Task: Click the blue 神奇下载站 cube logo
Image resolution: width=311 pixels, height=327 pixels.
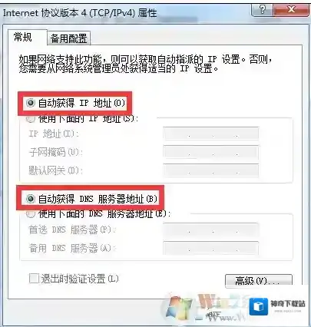Action: (259, 306)
